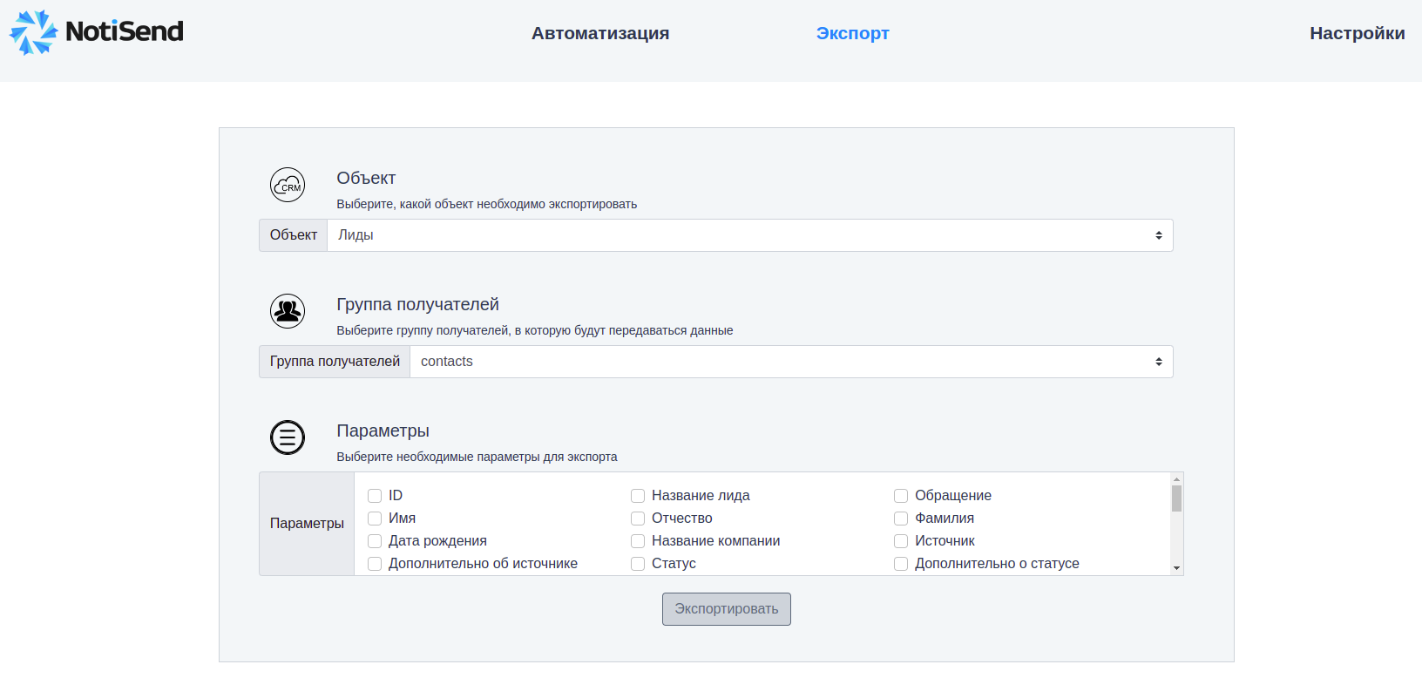Select Дополнительно об источнике checkbox
The height and width of the screenshot is (678, 1422).
pyautogui.click(x=375, y=564)
